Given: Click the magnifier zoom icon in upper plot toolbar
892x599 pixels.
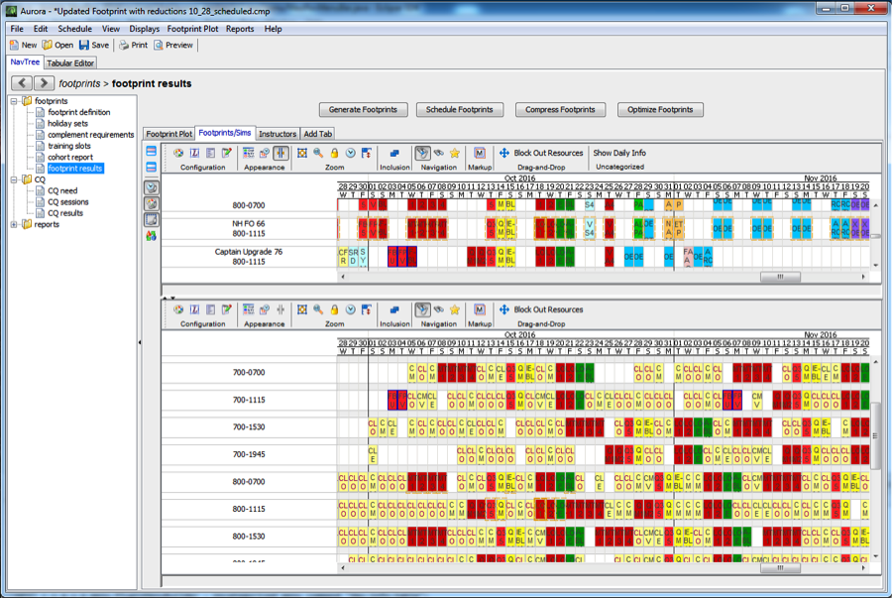Looking at the screenshot, I should coord(318,153).
